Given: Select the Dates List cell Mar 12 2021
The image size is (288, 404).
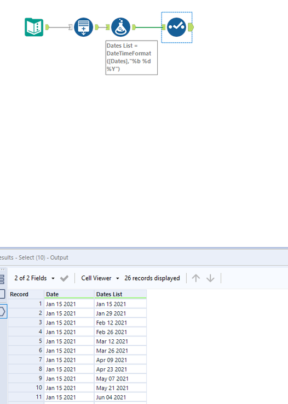Looking at the screenshot, I should (120, 341).
